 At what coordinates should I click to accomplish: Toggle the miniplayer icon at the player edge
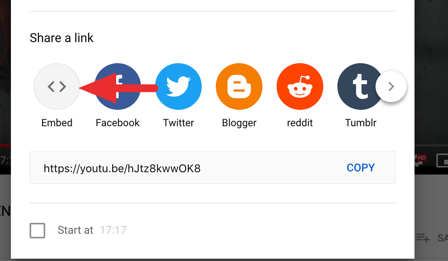[442, 160]
